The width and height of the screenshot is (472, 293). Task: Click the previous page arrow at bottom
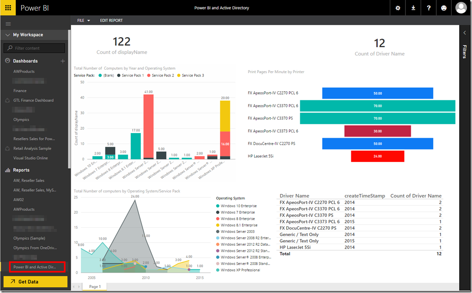tap(74, 287)
